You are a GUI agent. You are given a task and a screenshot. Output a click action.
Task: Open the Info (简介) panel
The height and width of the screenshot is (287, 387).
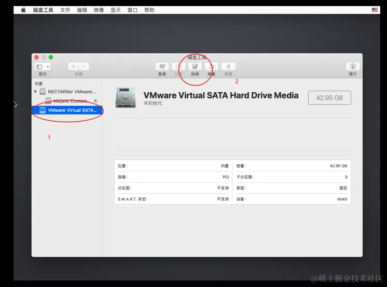353,66
